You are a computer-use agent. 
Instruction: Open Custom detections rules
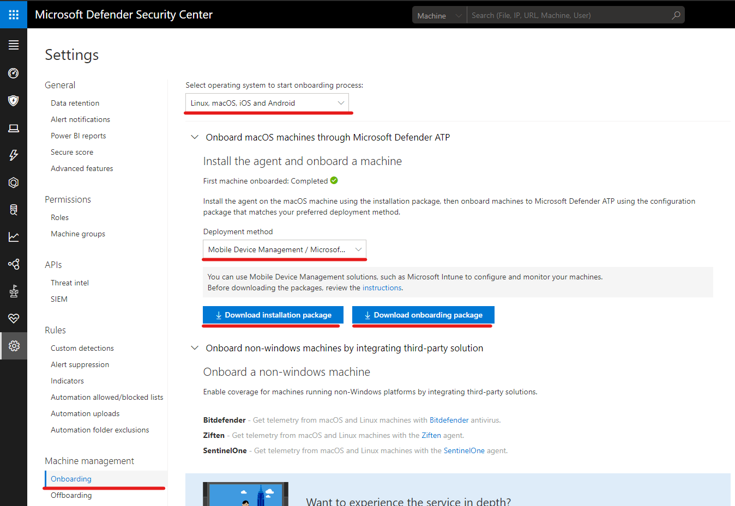pos(82,348)
